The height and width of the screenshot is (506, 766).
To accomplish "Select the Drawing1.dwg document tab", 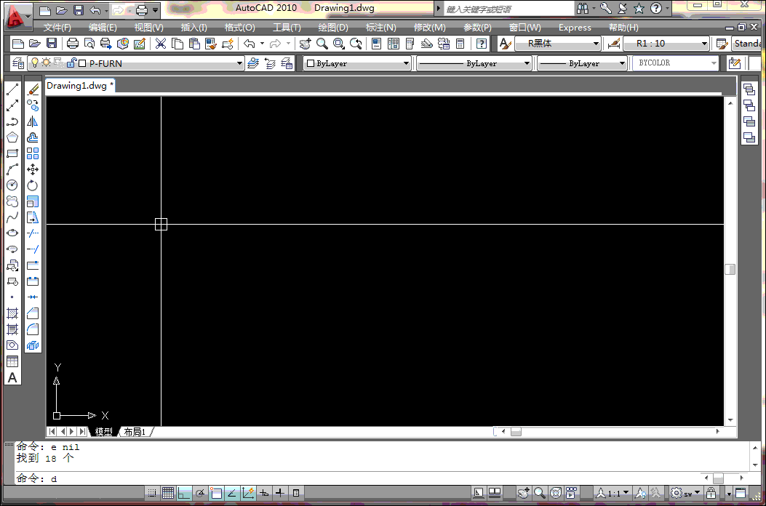I will (x=80, y=86).
